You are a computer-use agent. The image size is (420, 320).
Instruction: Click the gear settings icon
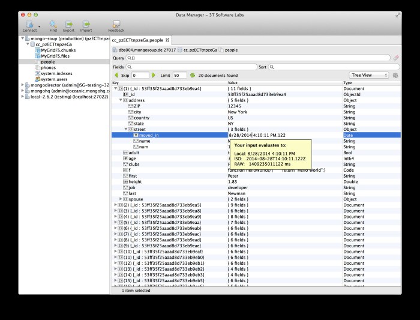point(395,75)
